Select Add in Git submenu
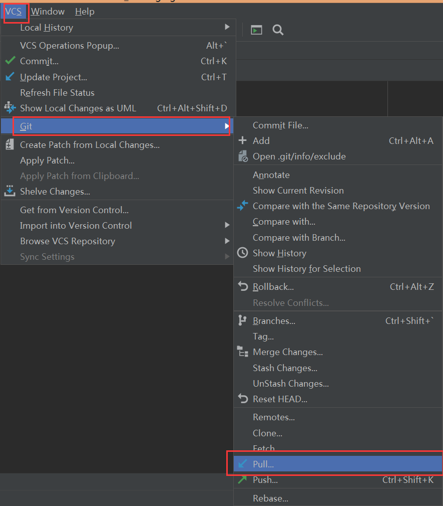 [338, 141]
